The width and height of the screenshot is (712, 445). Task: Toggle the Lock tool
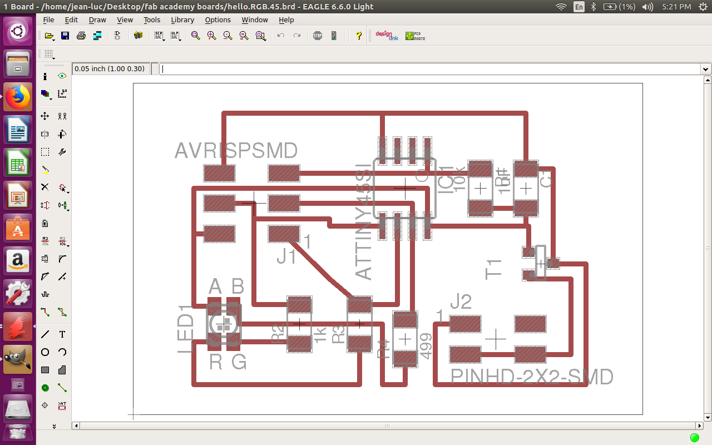[x=45, y=223]
